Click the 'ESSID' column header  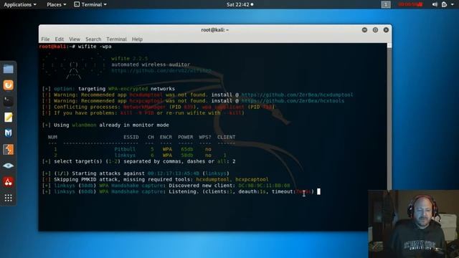pos(131,137)
